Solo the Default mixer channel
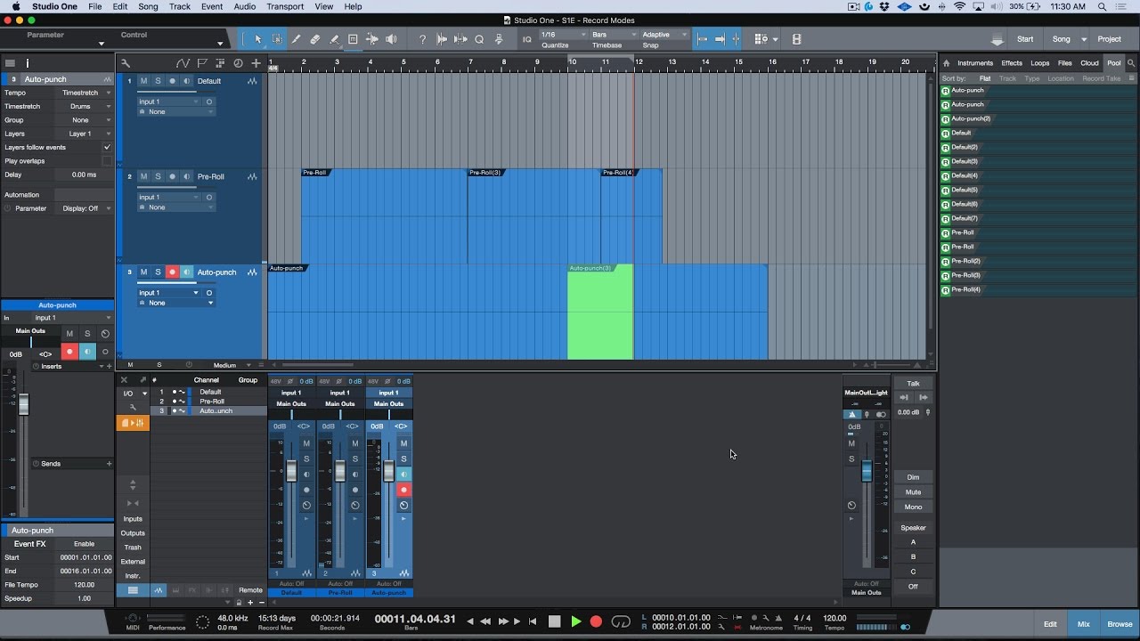 pos(306,458)
